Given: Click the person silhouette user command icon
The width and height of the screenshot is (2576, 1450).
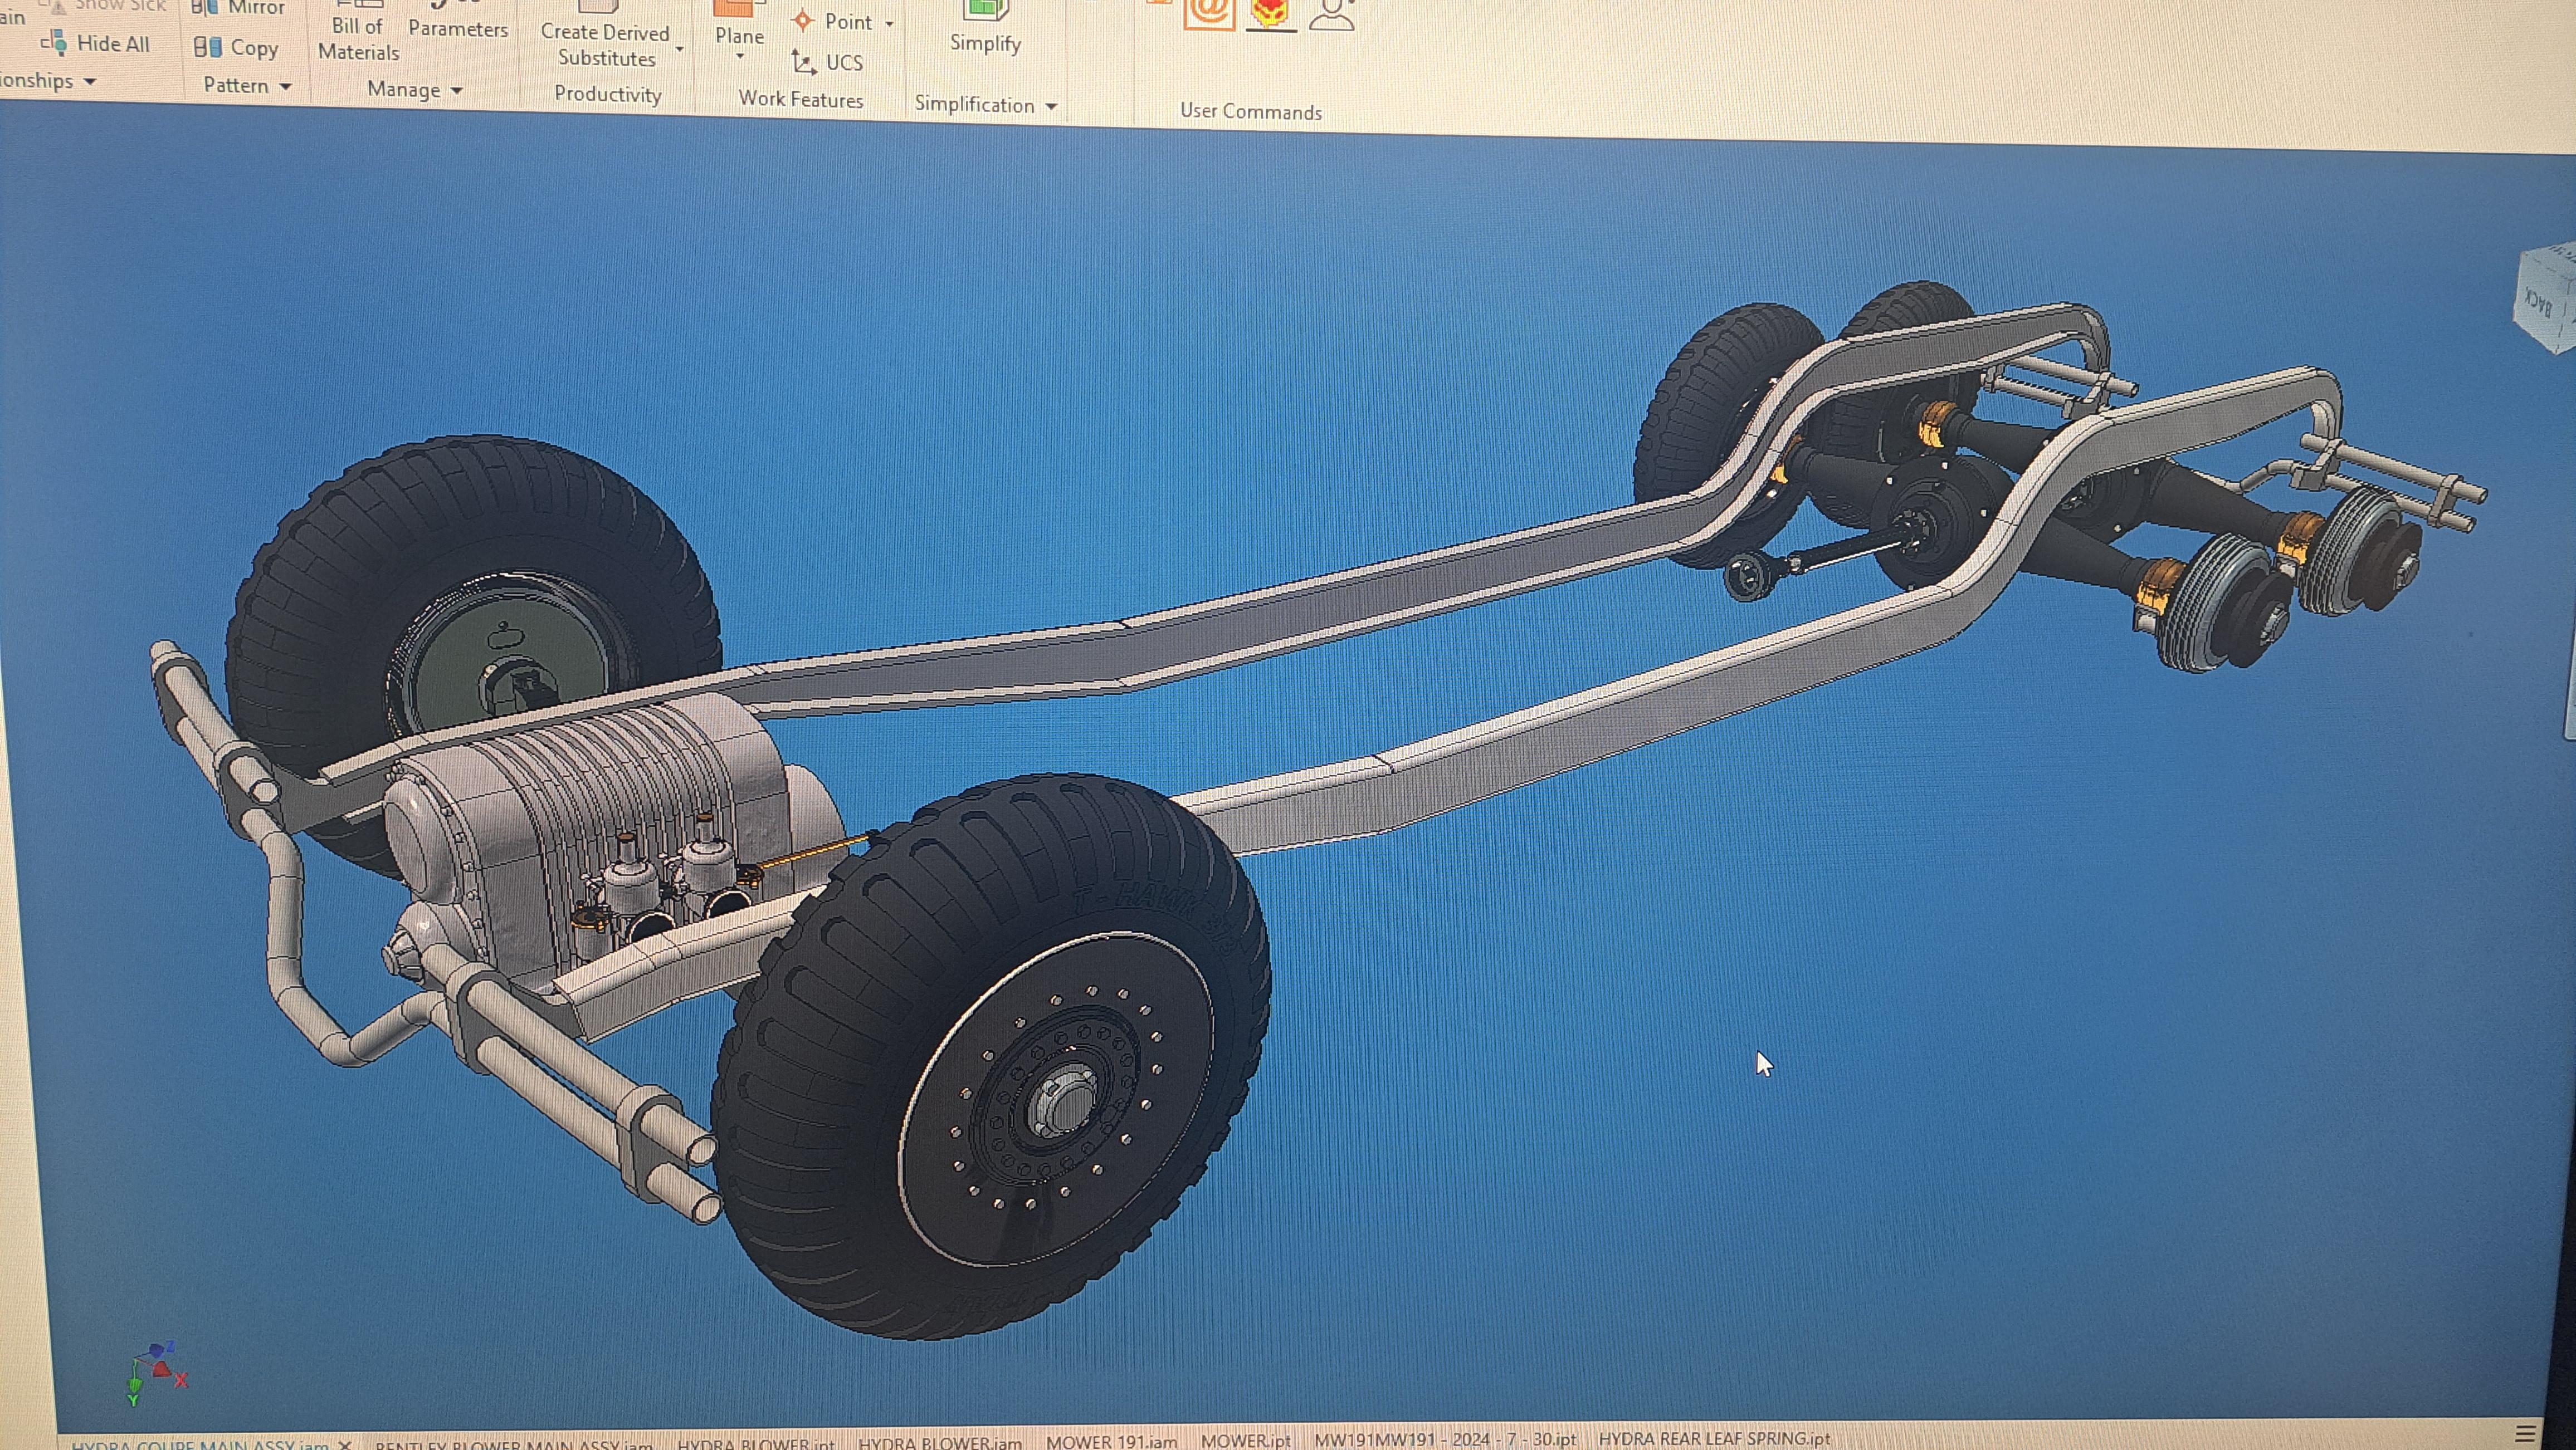Looking at the screenshot, I should coord(1332,14).
